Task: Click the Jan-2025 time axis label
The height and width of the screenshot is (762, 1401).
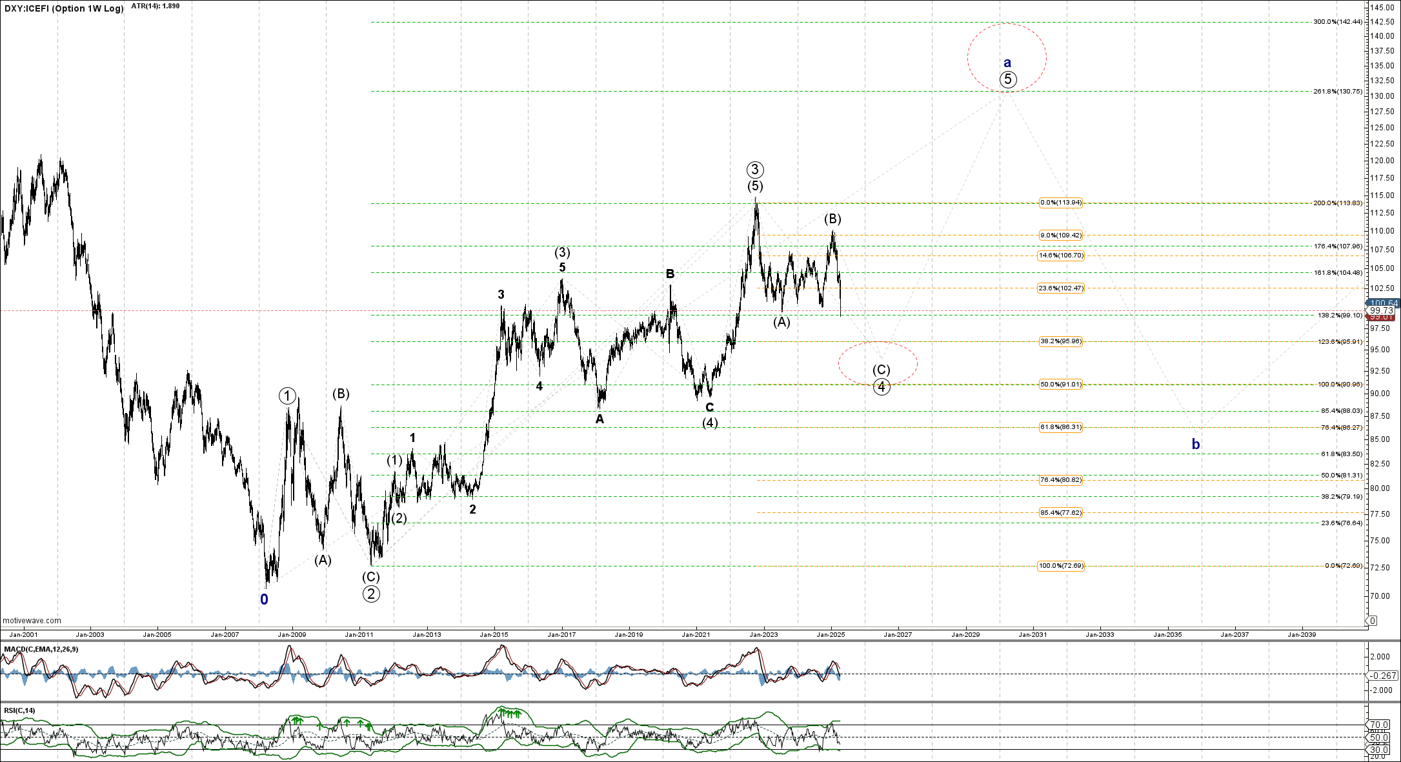Action: point(831,634)
